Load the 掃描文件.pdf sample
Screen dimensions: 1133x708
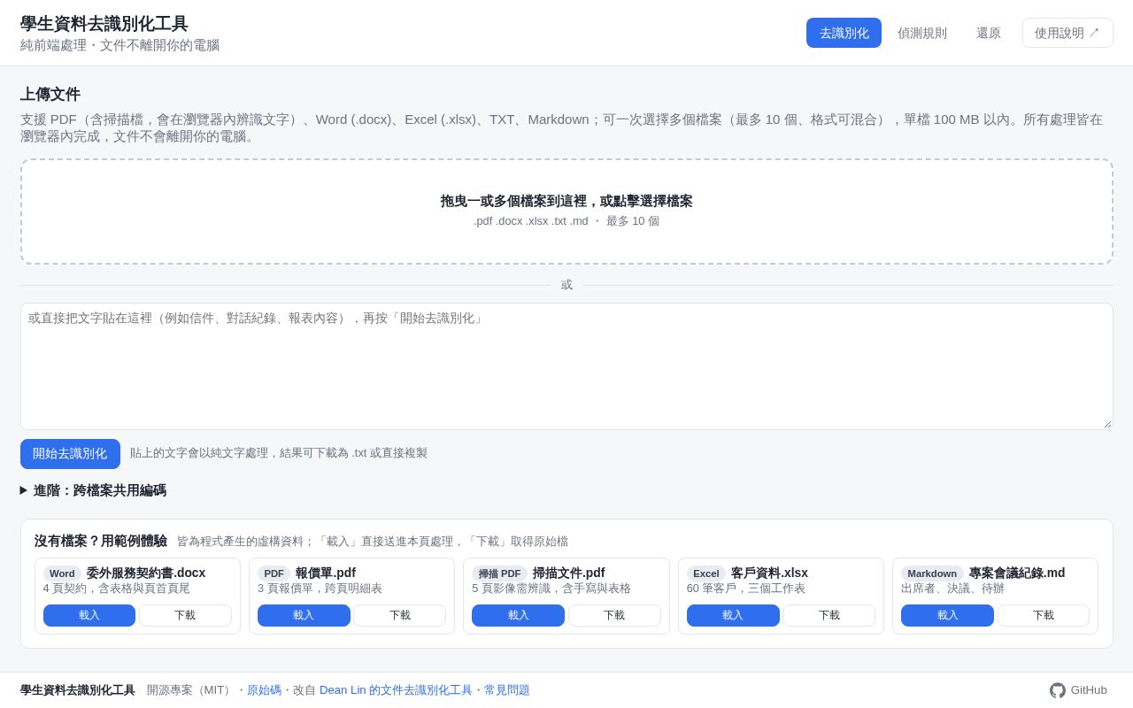click(518, 615)
